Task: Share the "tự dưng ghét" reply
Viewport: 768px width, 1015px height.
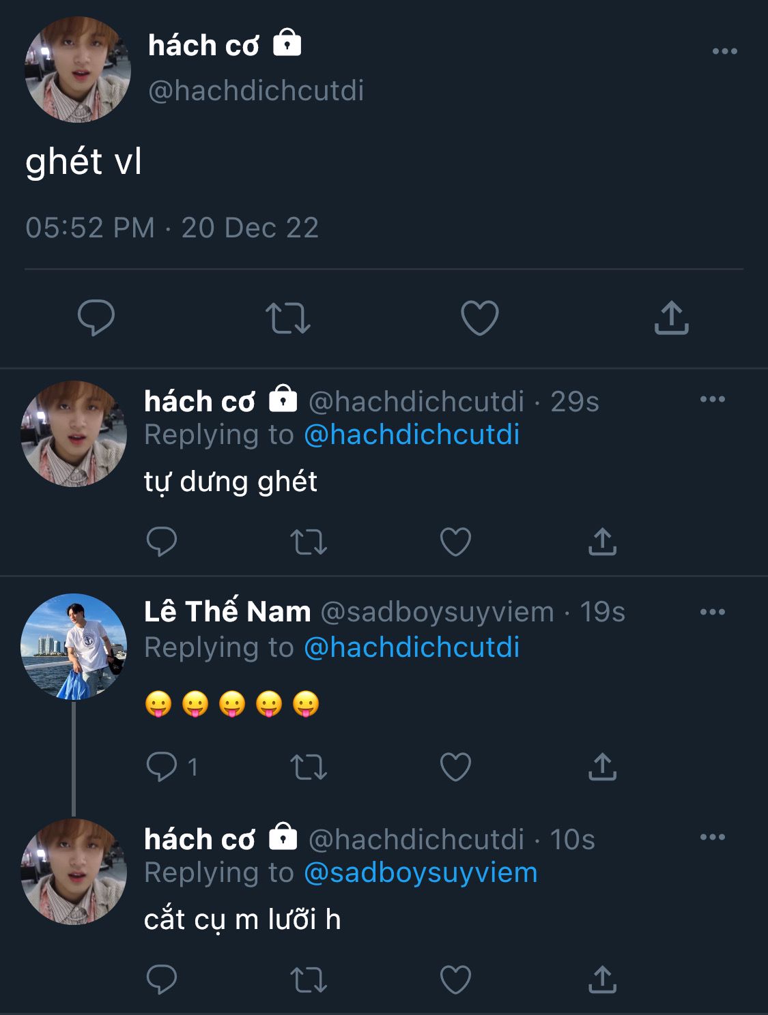Action: 602,542
